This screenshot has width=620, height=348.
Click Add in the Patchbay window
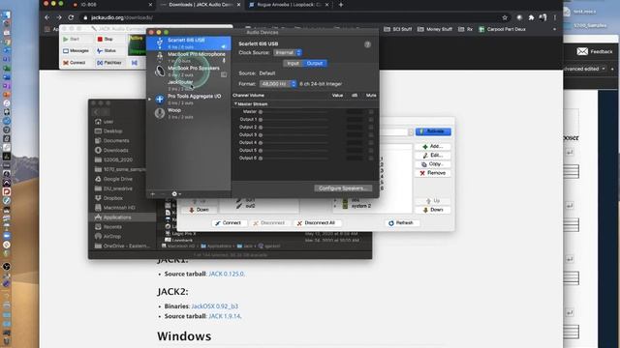(433, 146)
